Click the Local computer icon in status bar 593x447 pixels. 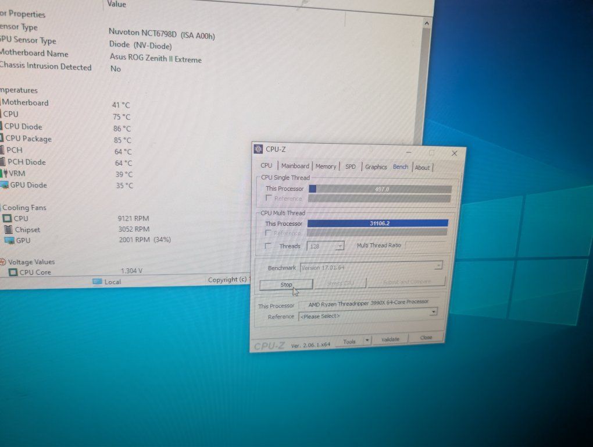pyautogui.click(x=98, y=282)
